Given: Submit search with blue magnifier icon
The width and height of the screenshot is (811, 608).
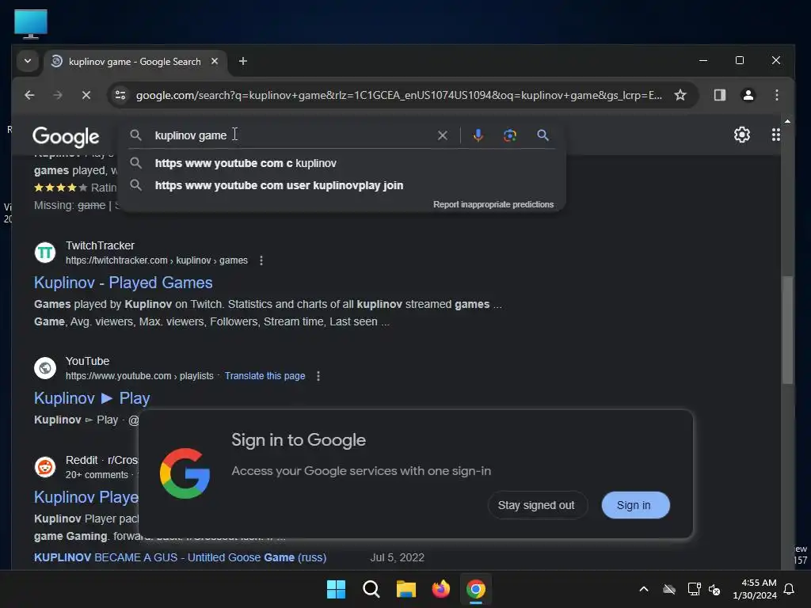Looking at the screenshot, I should [x=543, y=135].
